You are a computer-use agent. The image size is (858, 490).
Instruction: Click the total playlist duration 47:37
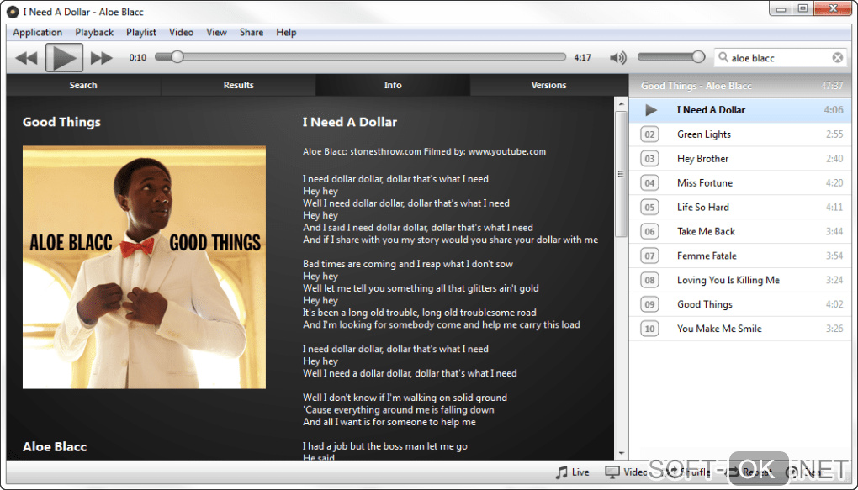pyautogui.click(x=832, y=86)
